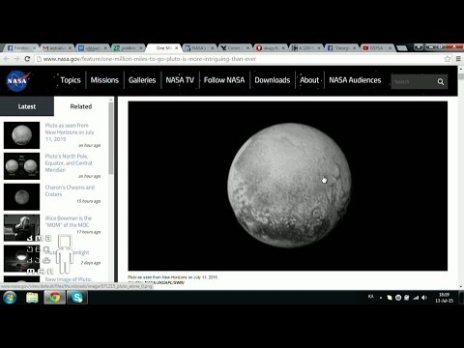Click the browser forward arrow
Screen dimensions: 464x348
(x=16, y=59)
